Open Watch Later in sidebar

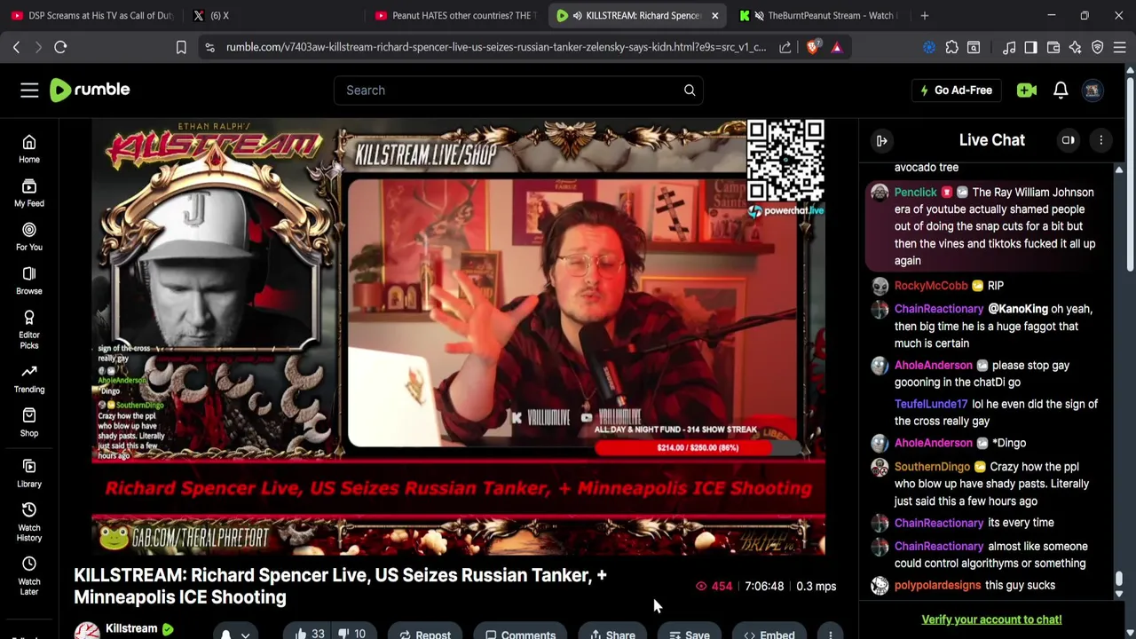click(x=29, y=577)
